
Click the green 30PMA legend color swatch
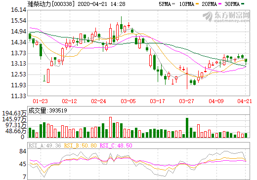(x=243, y=4)
